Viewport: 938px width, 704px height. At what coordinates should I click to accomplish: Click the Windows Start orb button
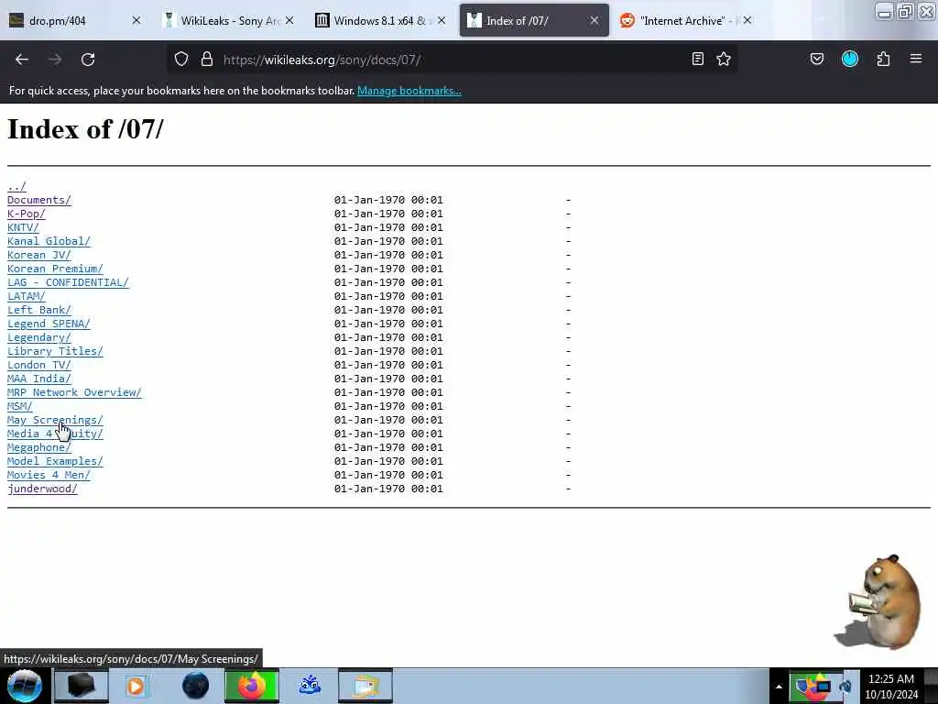25,686
